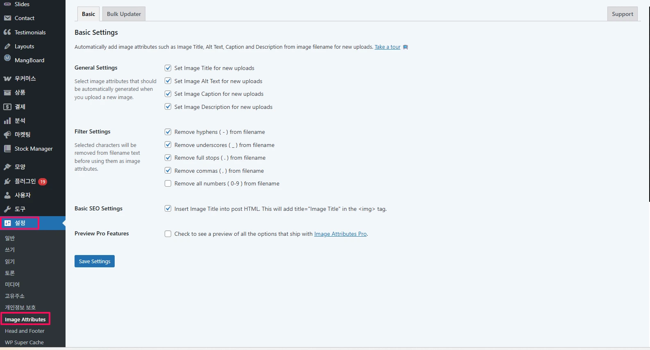Click the 결제 payments icon
Image resolution: width=650 pixels, height=350 pixels.
pos(7,106)
